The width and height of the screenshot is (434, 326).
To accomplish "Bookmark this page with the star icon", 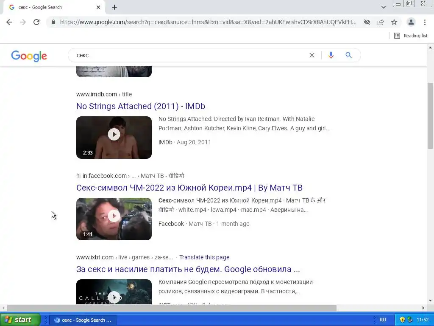I will point(394,22).
